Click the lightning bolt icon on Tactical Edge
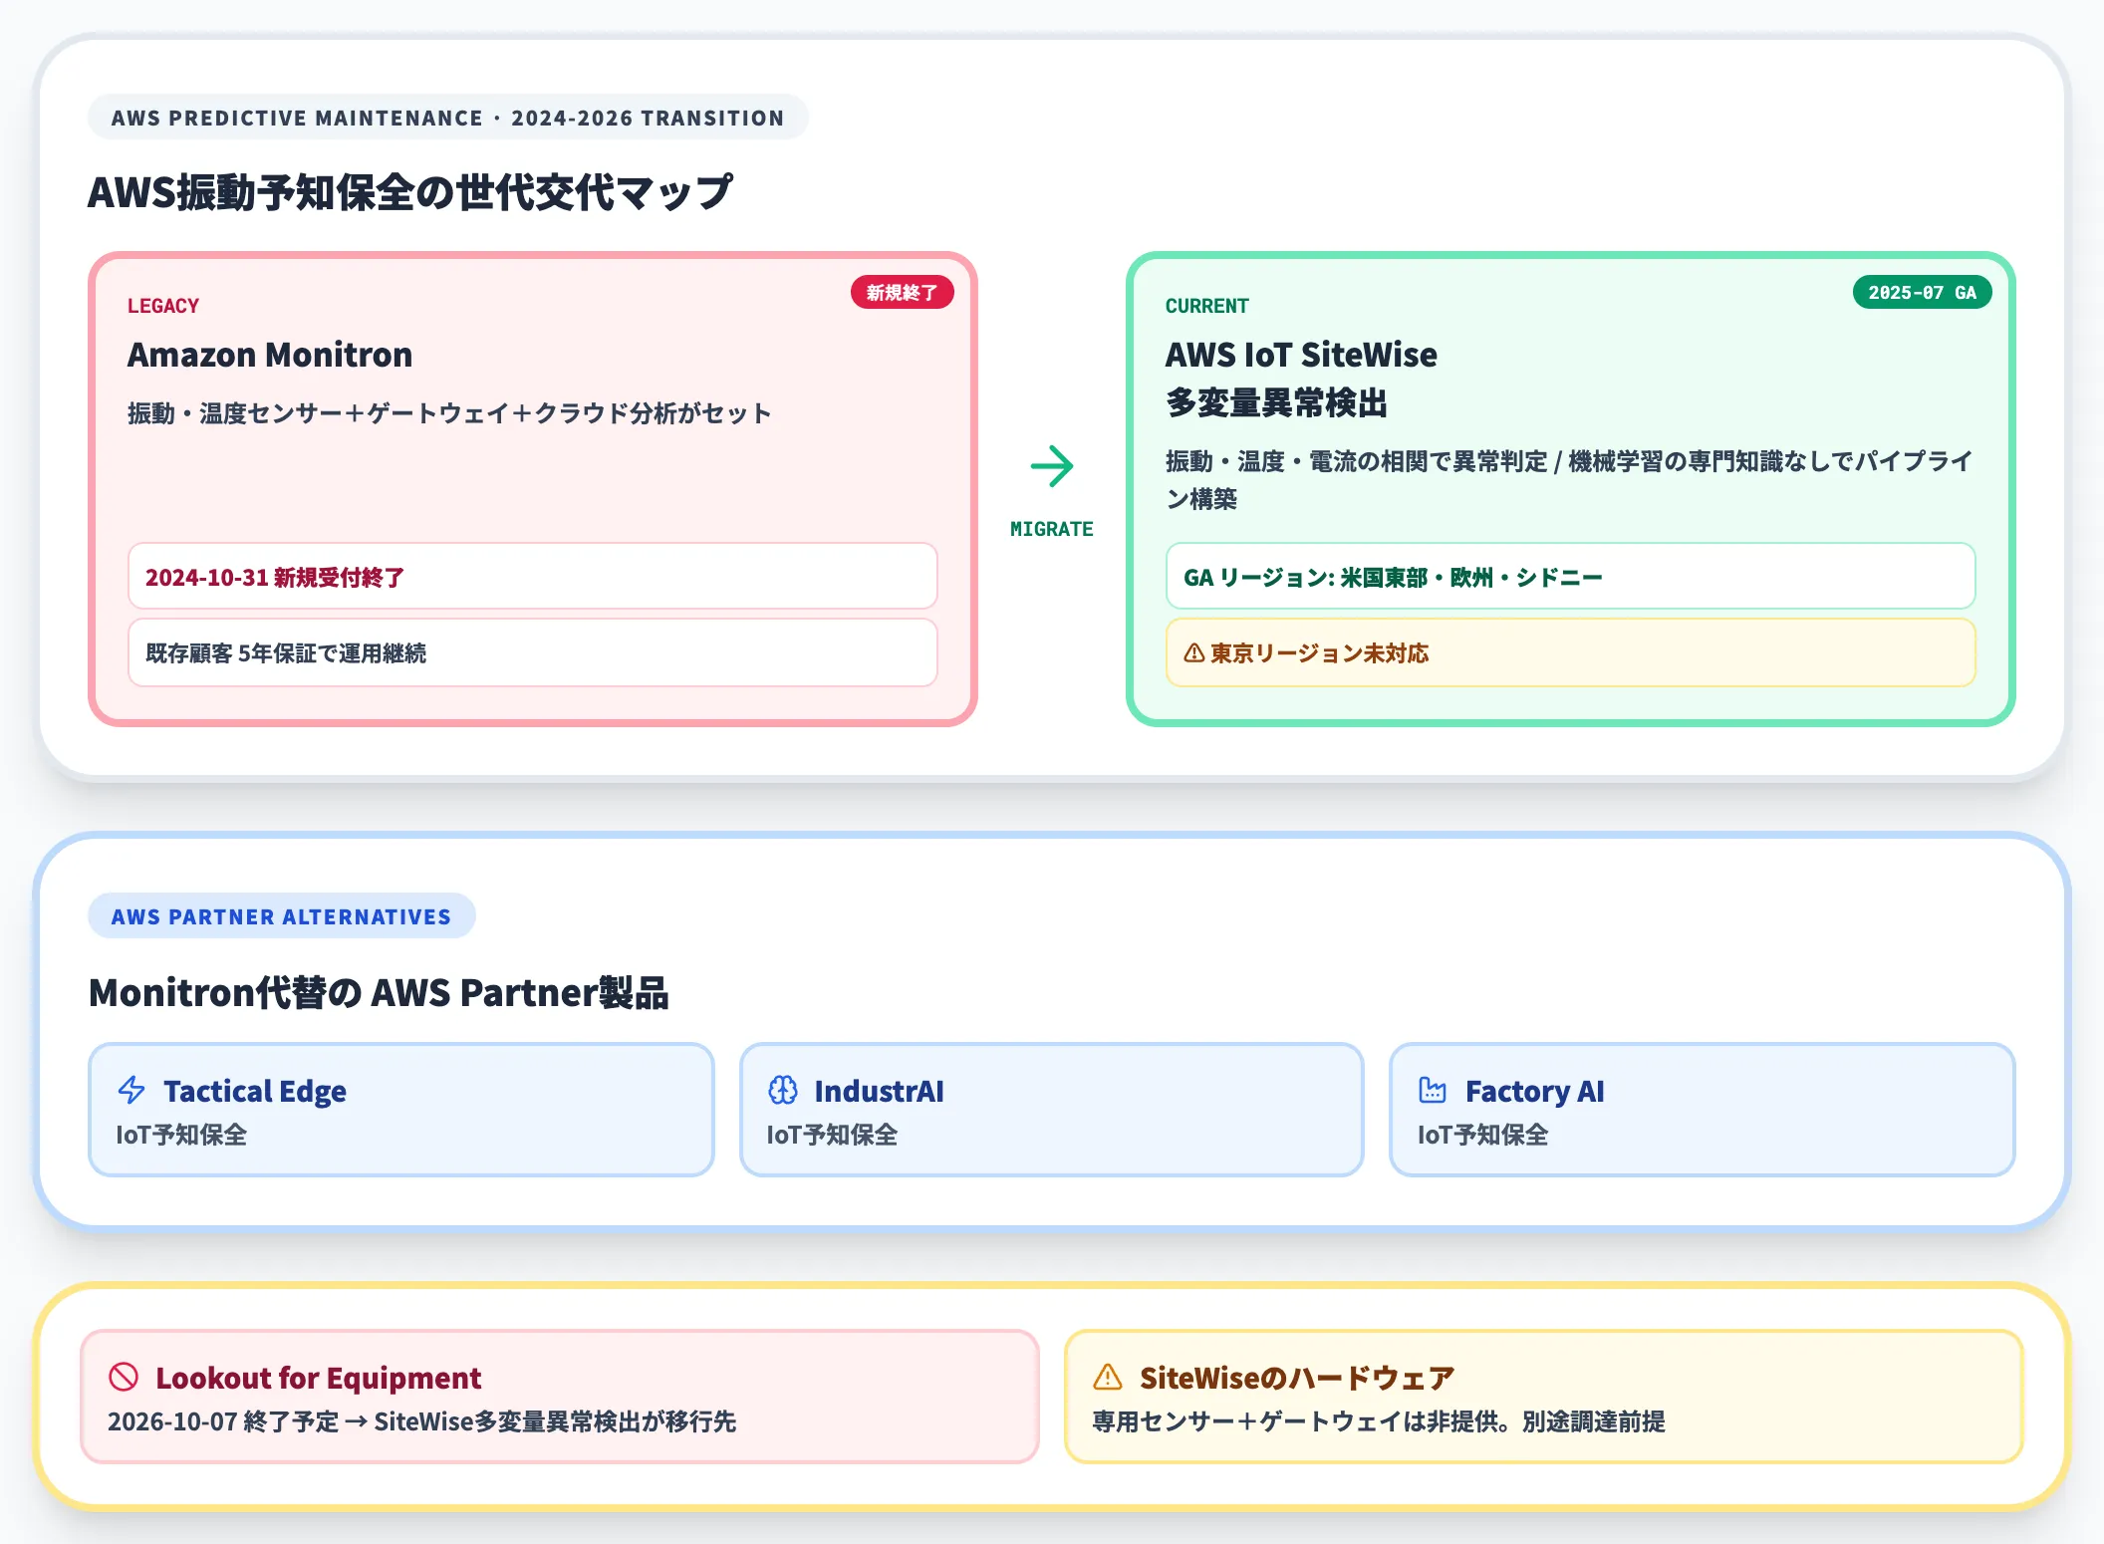The image size is (2104, 1544). click(131, 1090)
